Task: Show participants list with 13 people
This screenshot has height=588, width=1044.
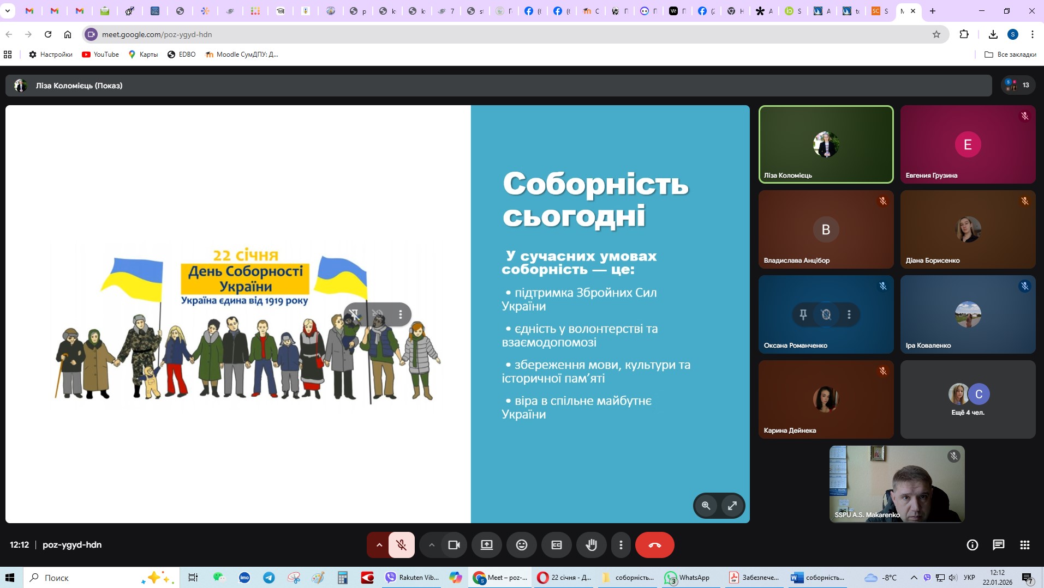Action: point(1018,85)
